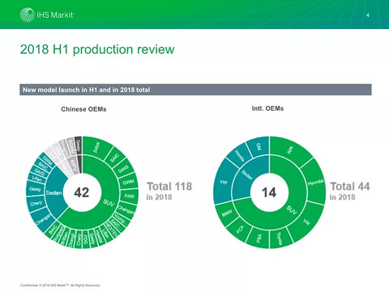This screenshot has height=291, width=389.
Task: Select the R/N segment in Intl. OEMs chart
Action: pos(290,150)
